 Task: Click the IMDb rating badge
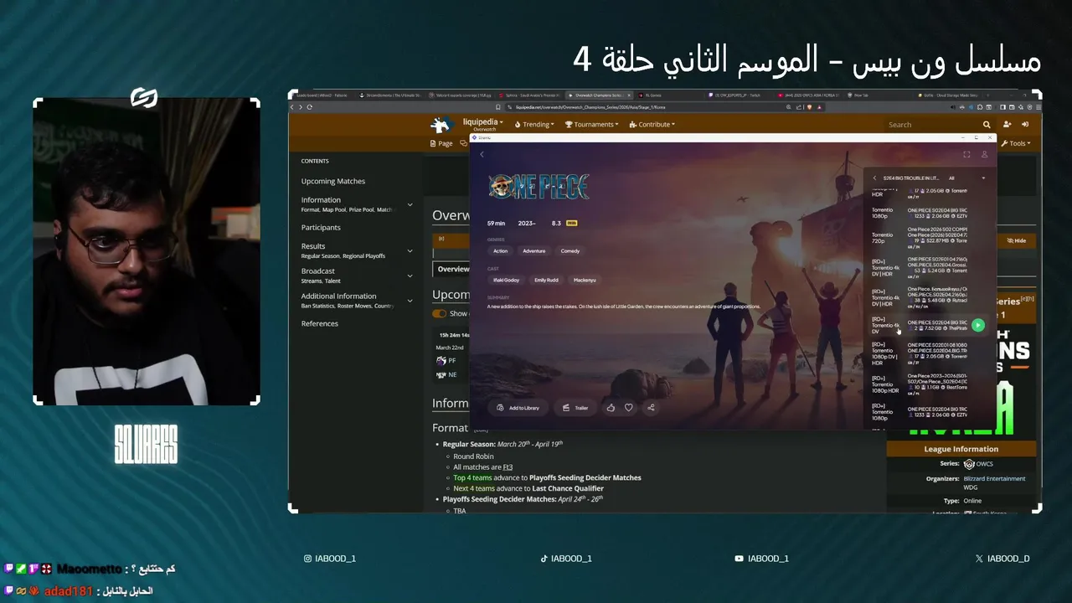572,224
